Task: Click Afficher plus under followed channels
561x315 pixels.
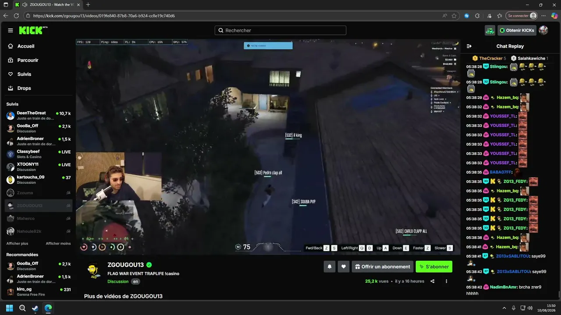Action: 17,243
